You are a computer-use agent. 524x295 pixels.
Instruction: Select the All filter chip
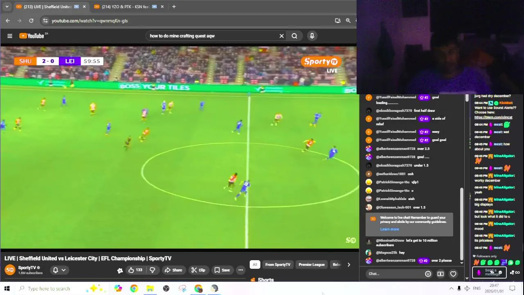click(x=255, y=265)
